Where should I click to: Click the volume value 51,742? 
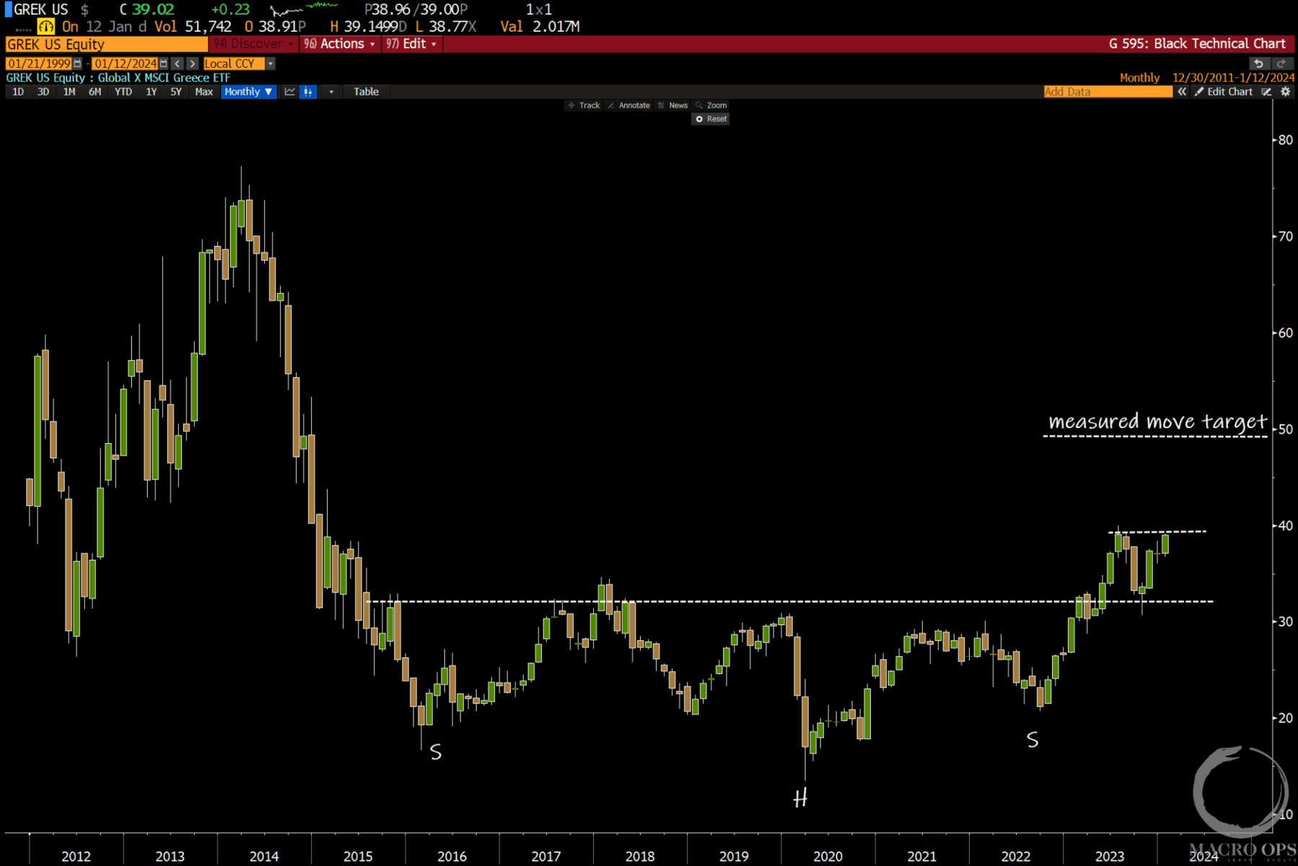(208, 27)
